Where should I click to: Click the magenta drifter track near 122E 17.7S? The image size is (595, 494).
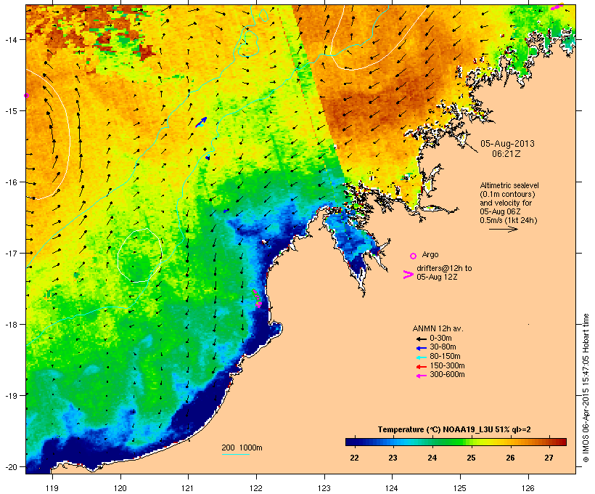pos(257,299)
